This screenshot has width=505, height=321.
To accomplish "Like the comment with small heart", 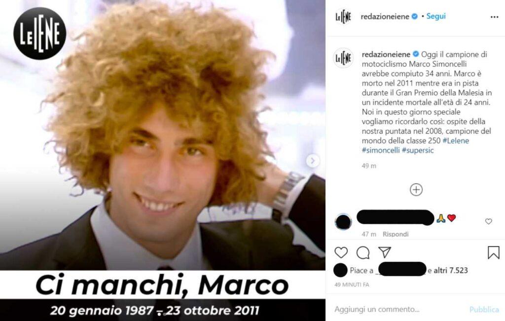I will tap(489, 221).
